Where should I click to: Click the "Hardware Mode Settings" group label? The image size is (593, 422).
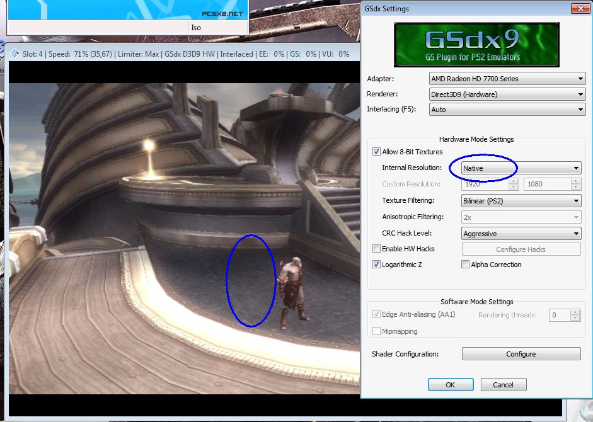point(476,139)
